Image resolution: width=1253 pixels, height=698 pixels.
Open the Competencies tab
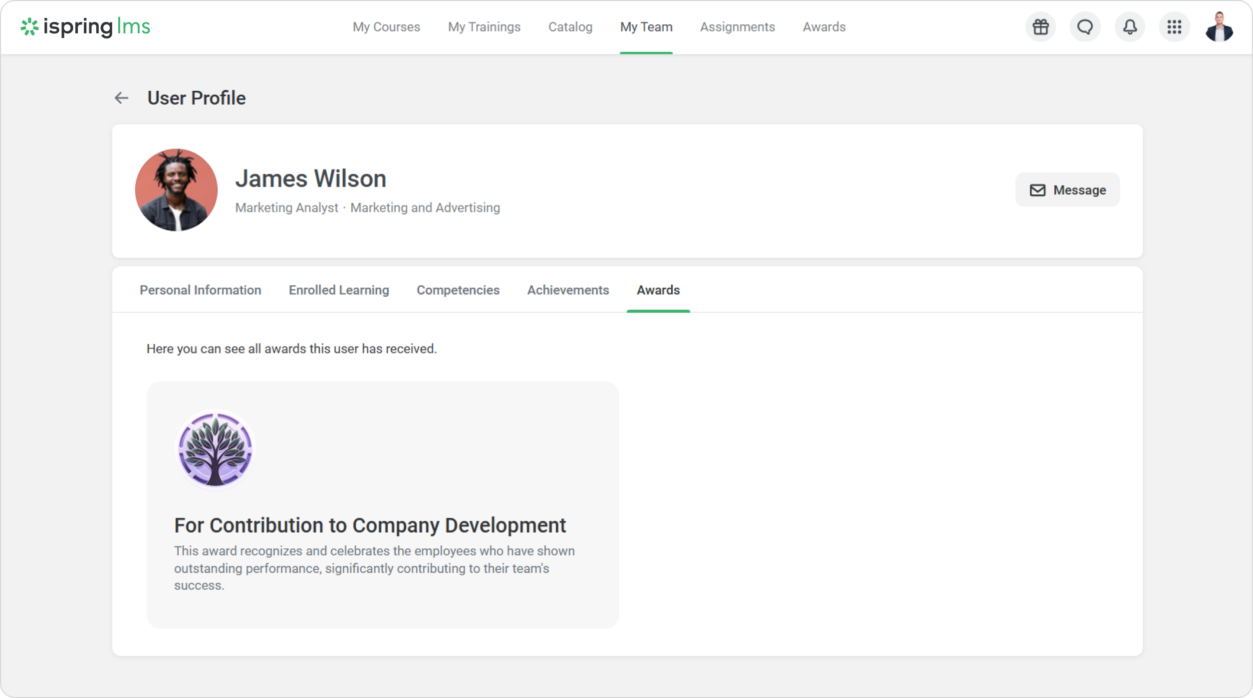(x=458, y=290)
